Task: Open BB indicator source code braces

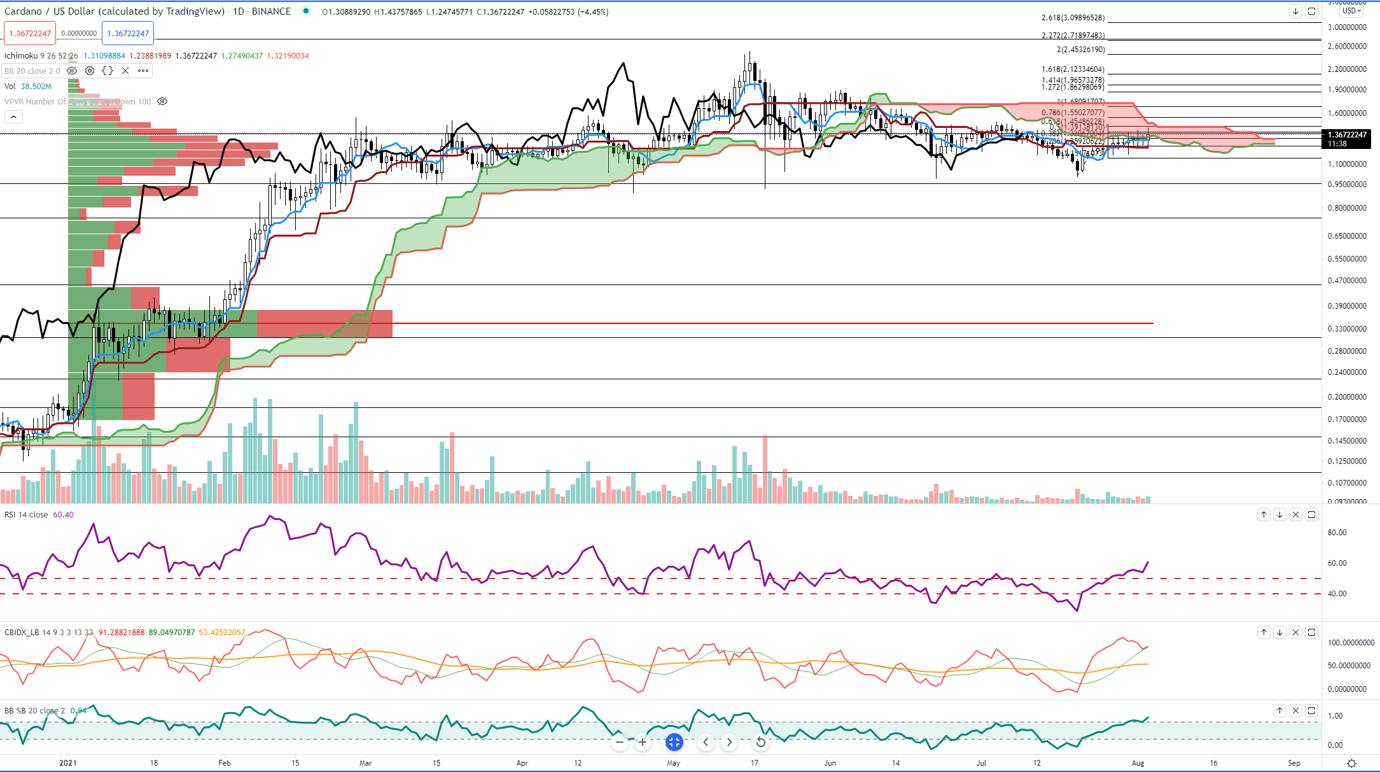Action: (108, 71)
